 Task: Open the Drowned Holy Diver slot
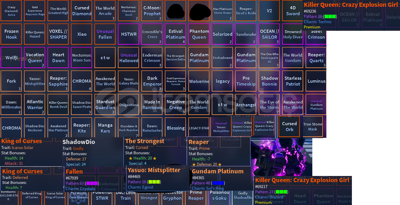[293, 34]
